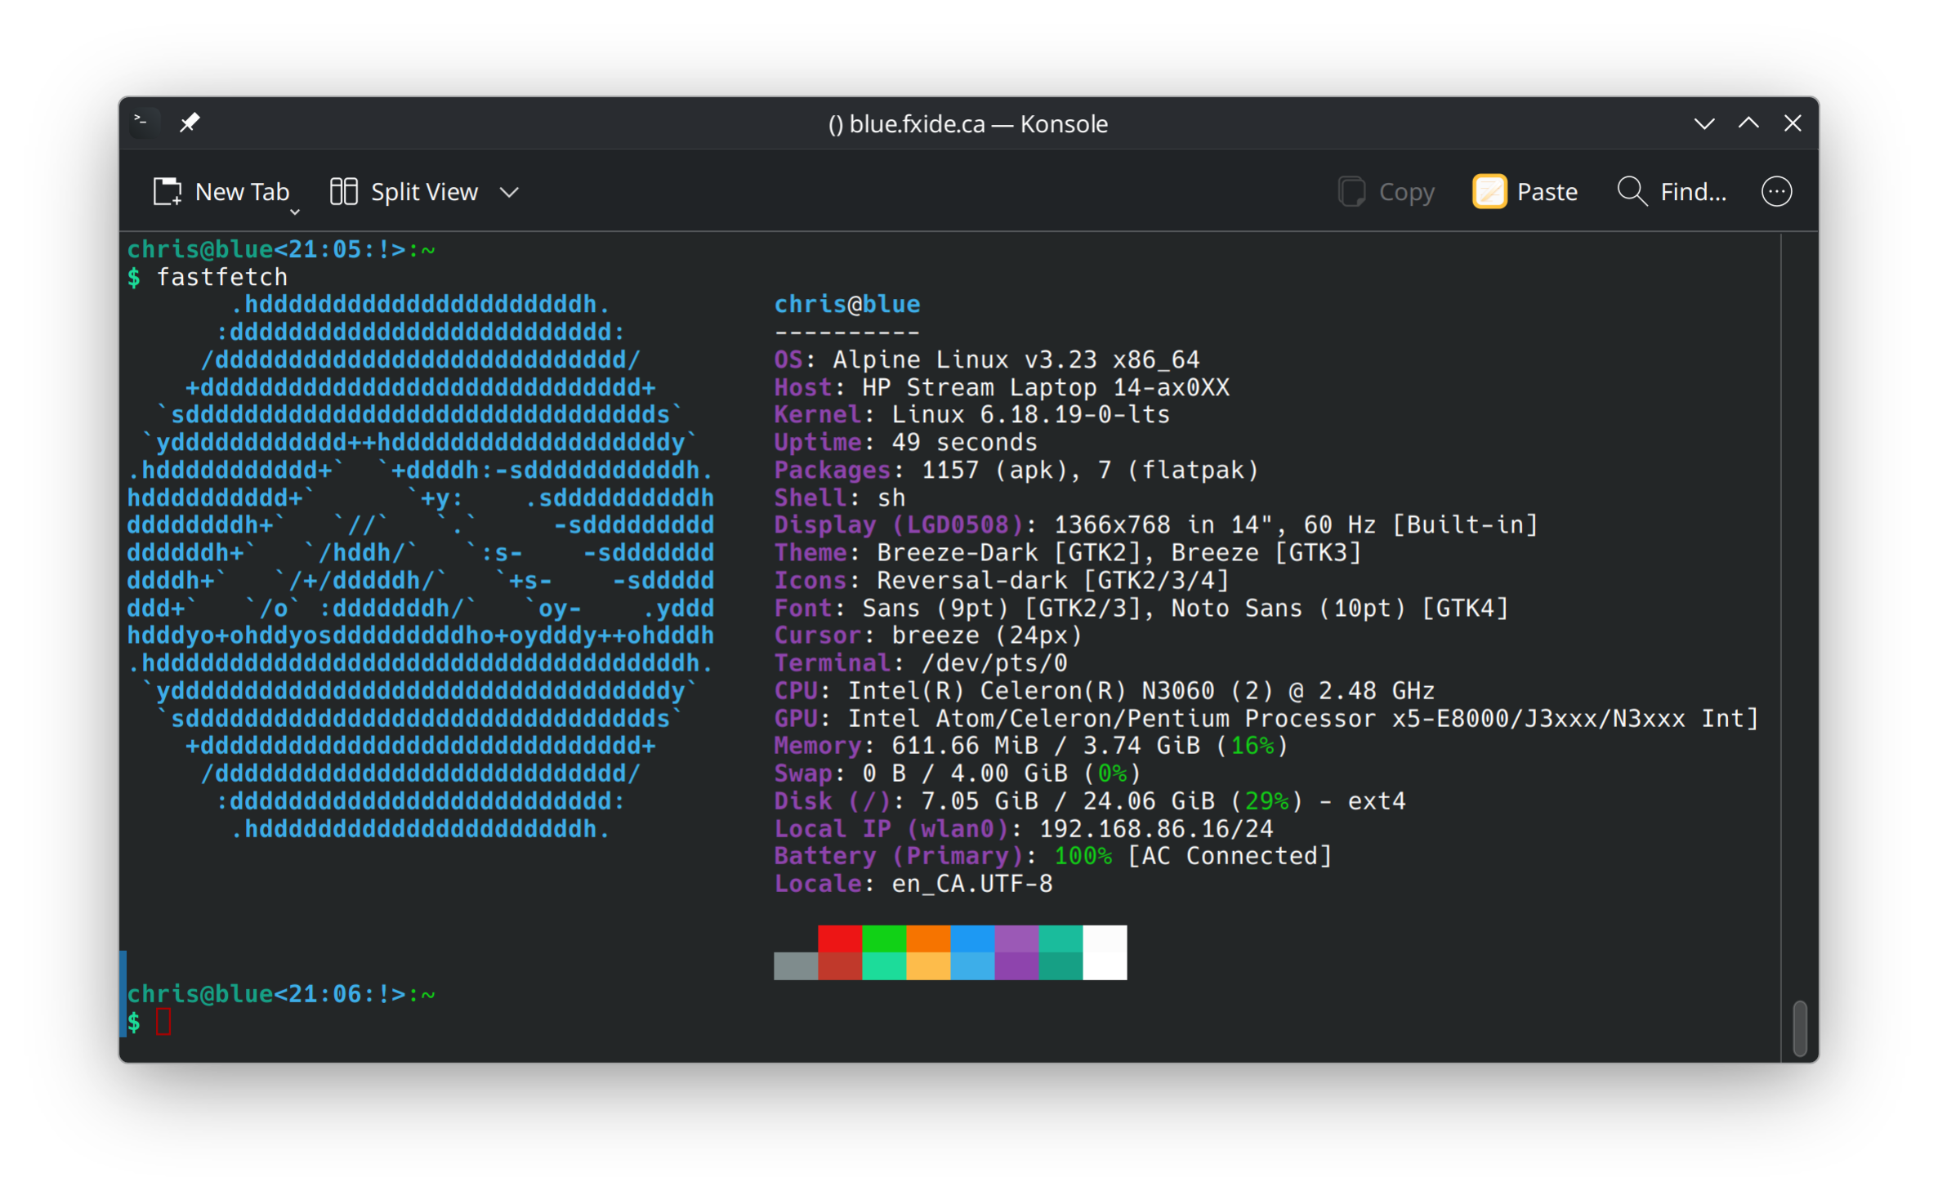
Task: Click the Paste clipboard icon
Action: pyautogui.click(x=1489, y=192)
